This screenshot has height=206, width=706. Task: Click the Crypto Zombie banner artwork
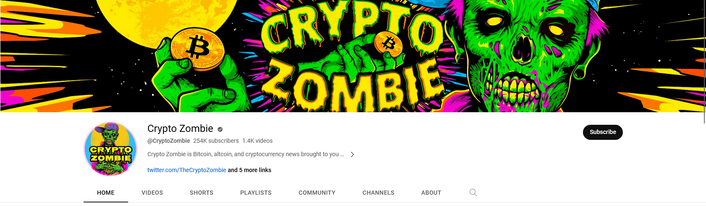pyautogui.click(x=352, y=56)
